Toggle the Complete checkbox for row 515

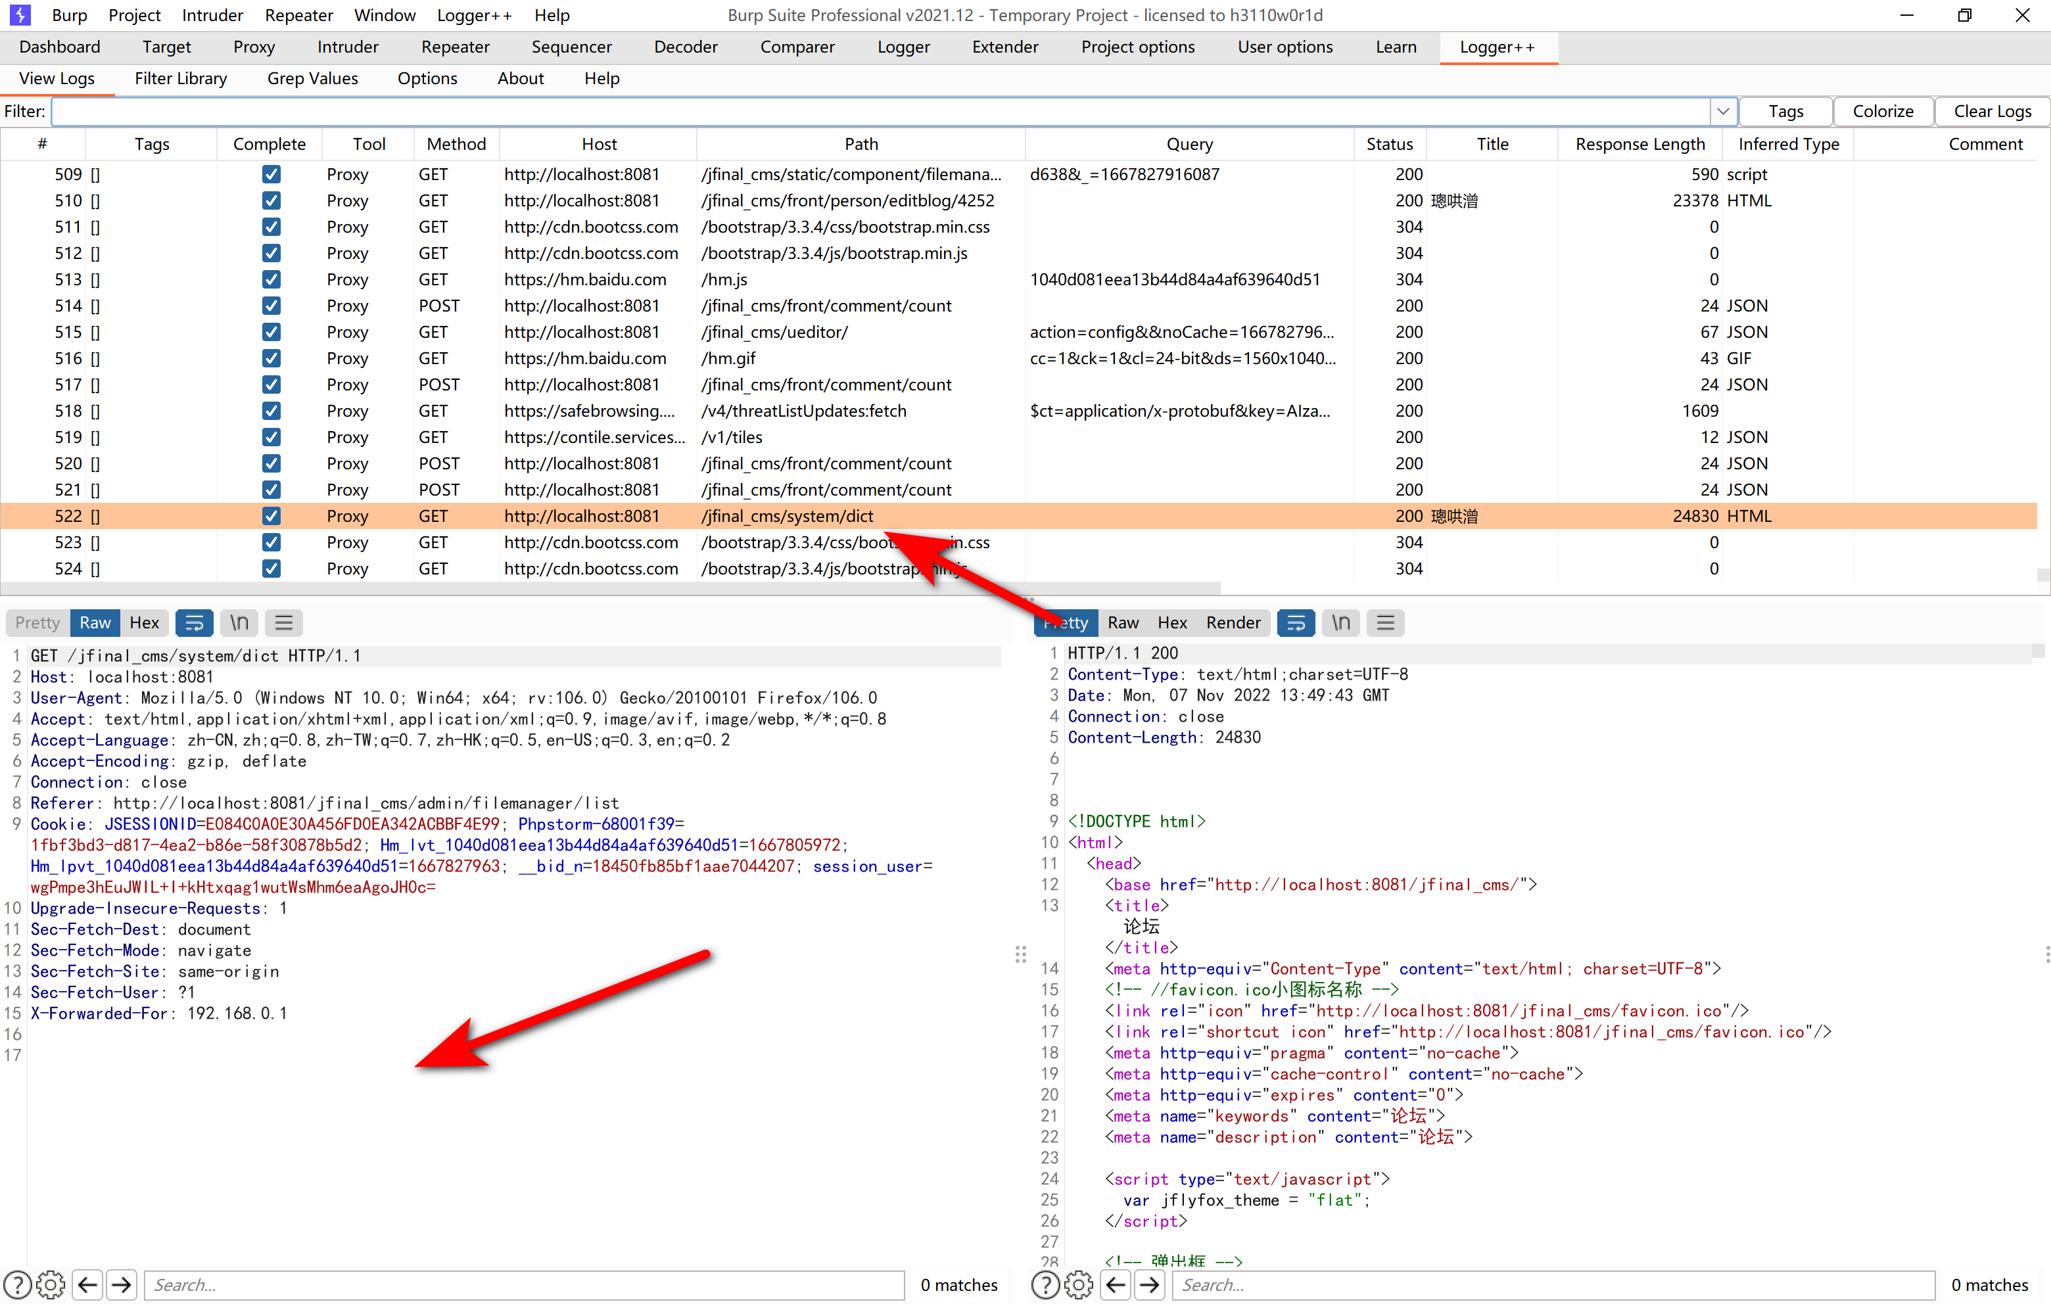tap(271, 332)
